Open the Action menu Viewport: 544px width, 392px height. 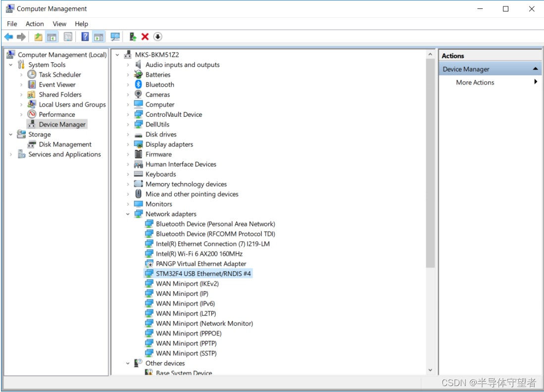pyautogui.click(x=35, y=24)
